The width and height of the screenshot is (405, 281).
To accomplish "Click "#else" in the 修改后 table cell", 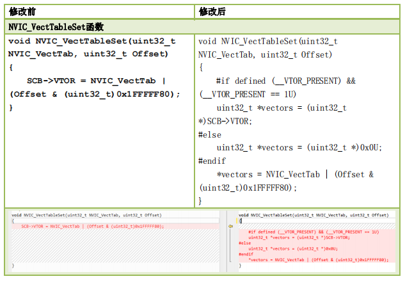I will point(210,134).
